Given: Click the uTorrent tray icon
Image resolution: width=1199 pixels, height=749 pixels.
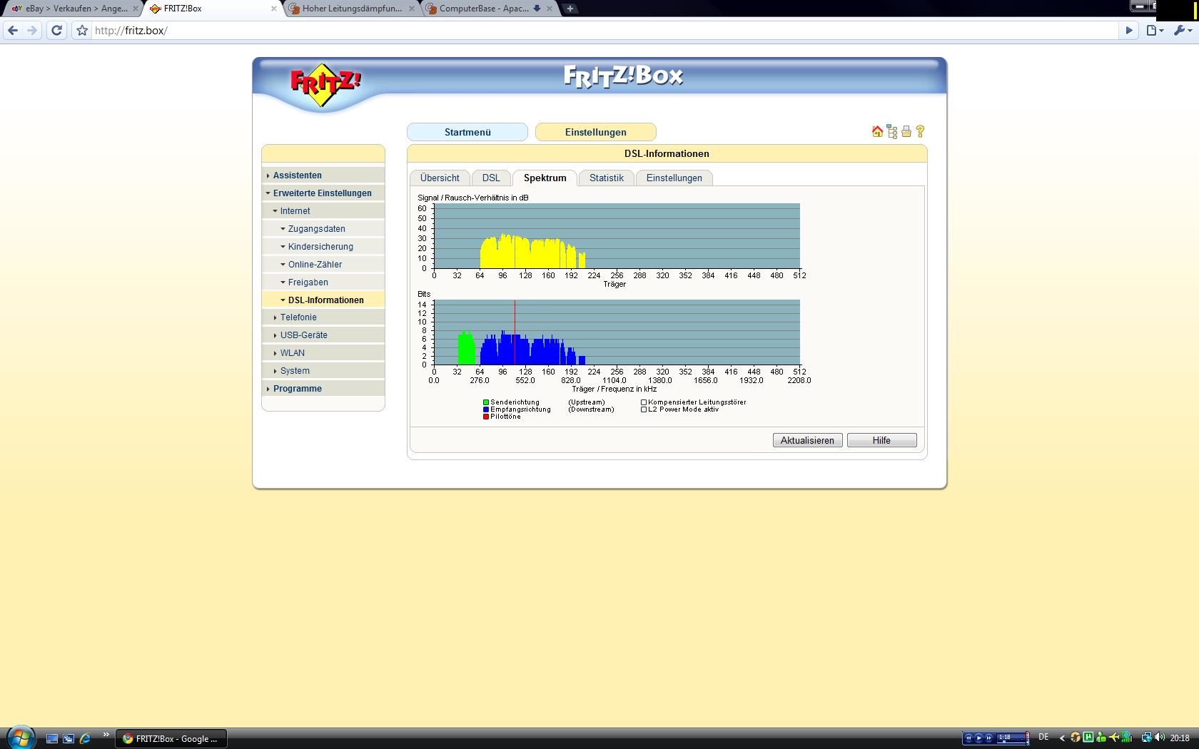Looking at the screenshot, I should tap(1088, 738).
